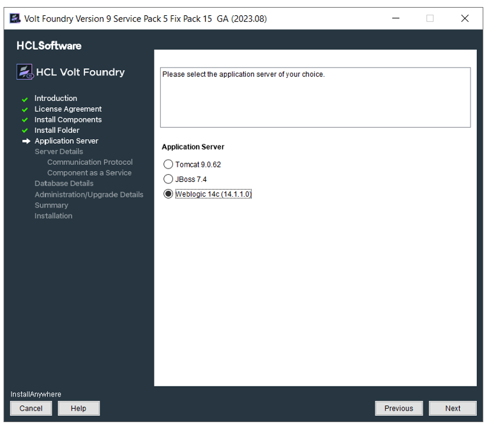Open Help for the installer
Viewport: 498px width, 431px height.
coord(79,408)
